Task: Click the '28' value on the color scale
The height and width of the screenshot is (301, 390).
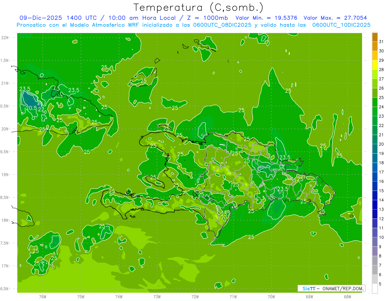Action: [x=382, y=69]
